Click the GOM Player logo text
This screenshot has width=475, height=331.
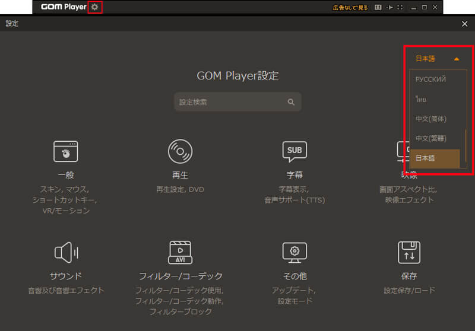[x=64, y=7]
